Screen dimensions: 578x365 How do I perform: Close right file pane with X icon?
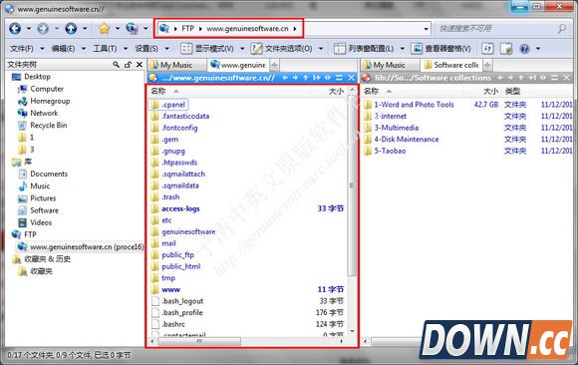click(x=567, y=78)
